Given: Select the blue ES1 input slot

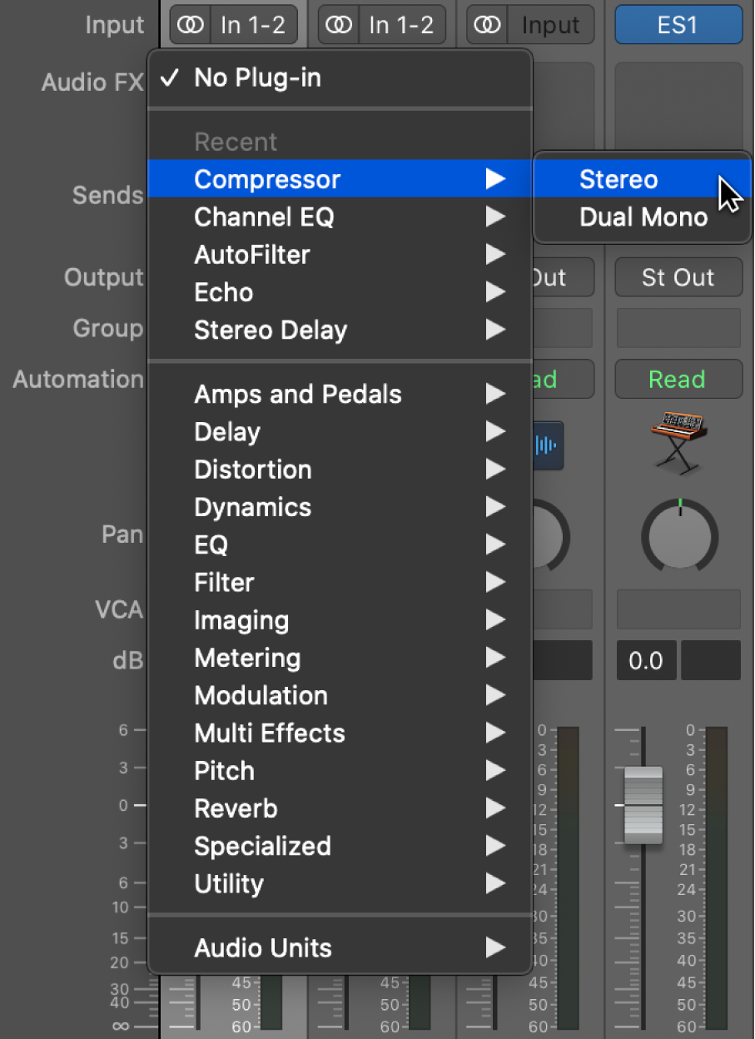Looking at the screenshot, I should pos(678,24).
